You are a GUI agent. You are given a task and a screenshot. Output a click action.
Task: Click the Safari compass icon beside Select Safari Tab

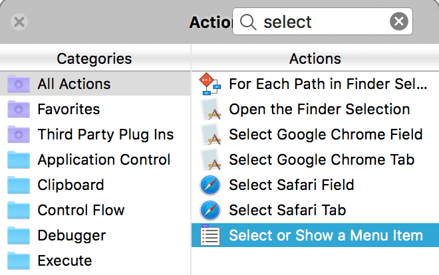point(210,210)
